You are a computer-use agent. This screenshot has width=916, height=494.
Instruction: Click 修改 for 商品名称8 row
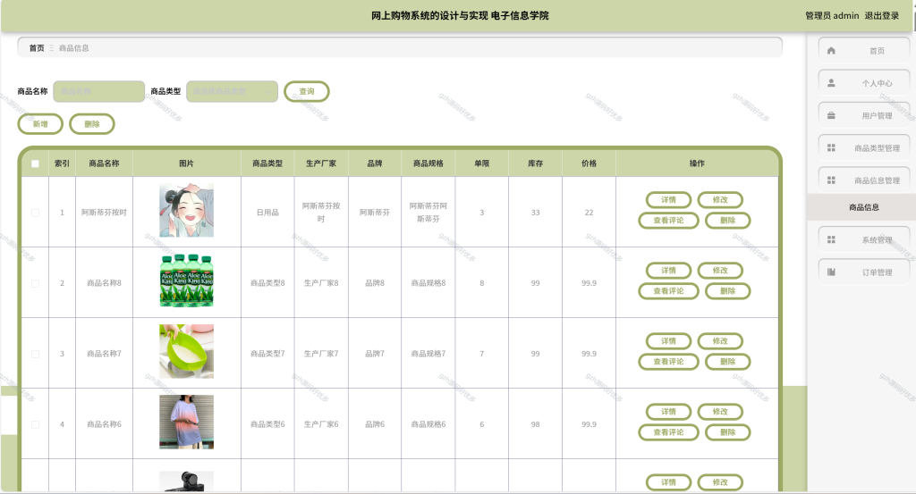tap(720, 271)
